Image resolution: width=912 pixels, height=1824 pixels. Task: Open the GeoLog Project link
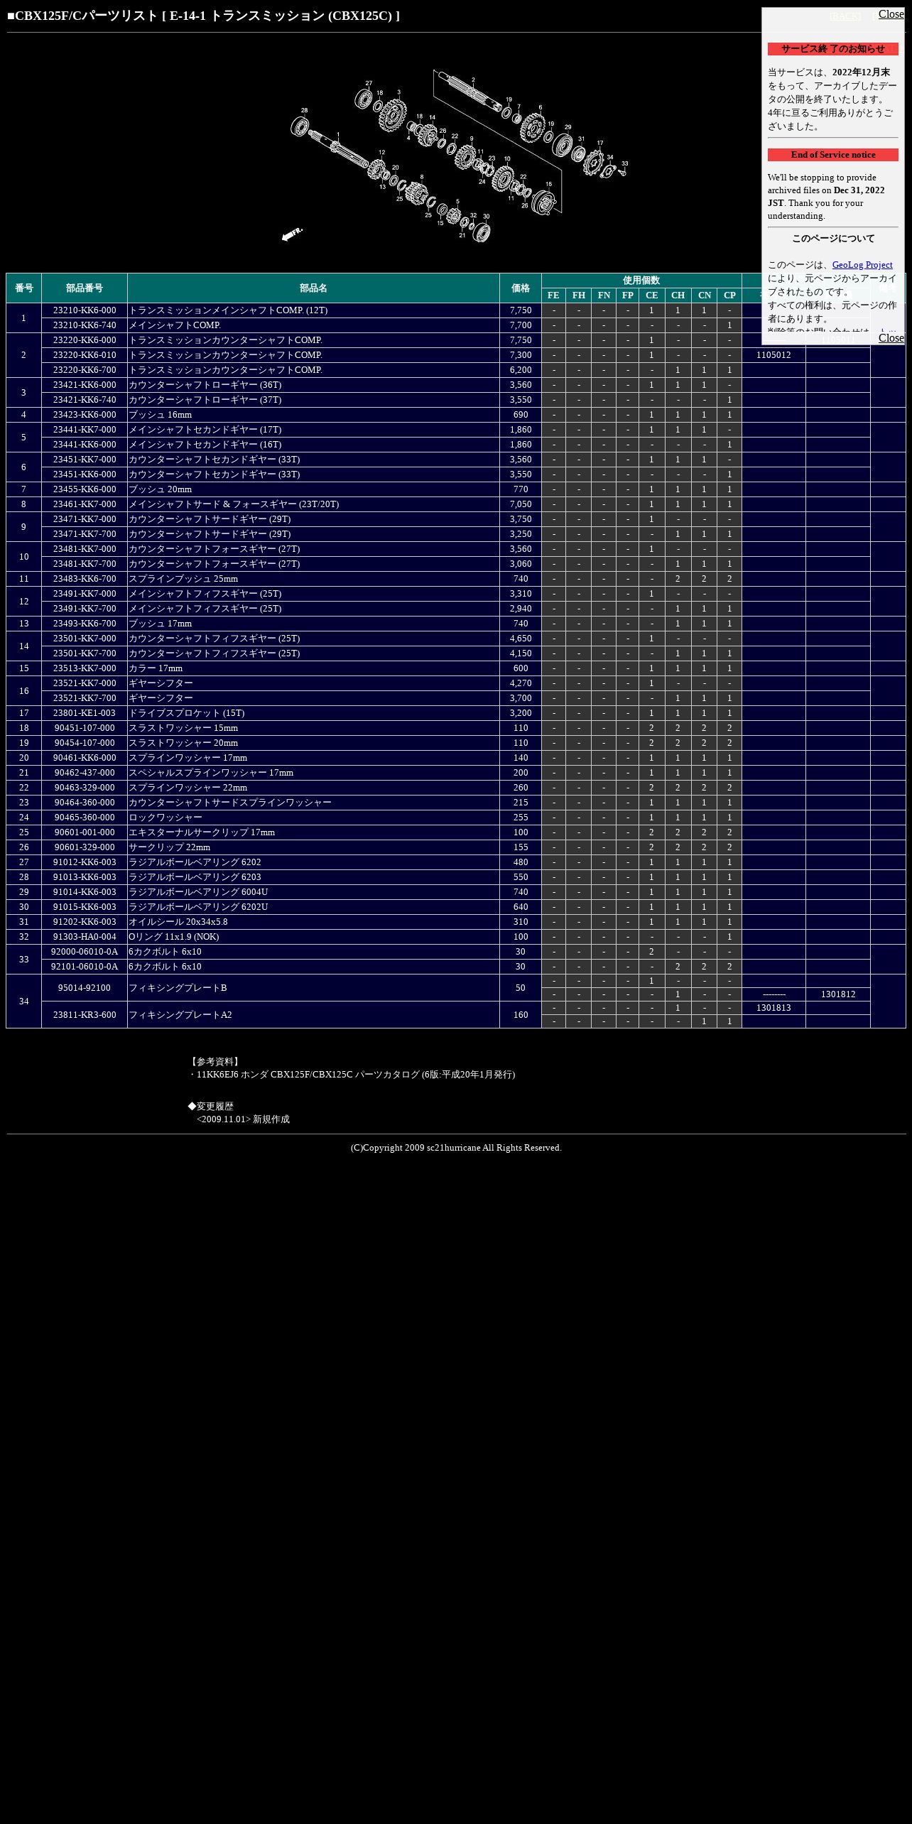point(862,265)
